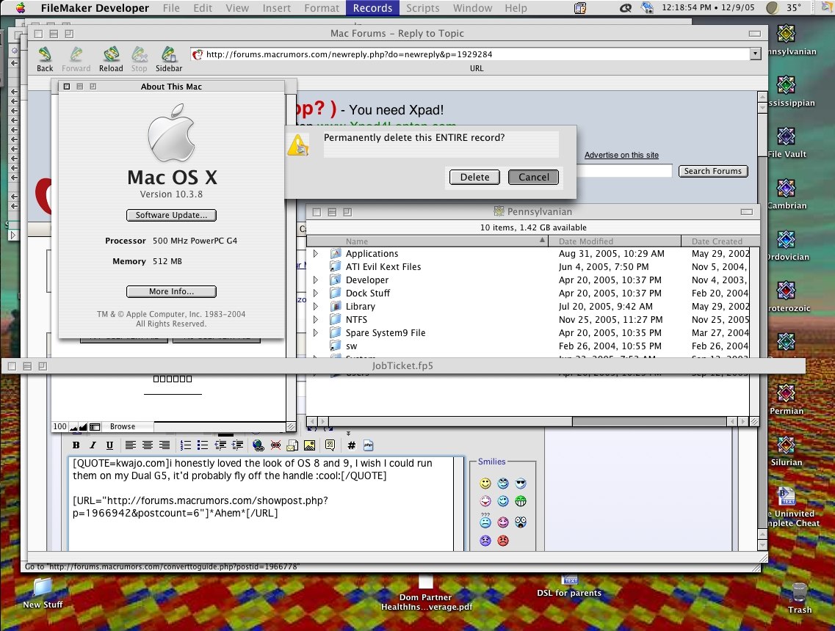835x631 pixels.
Task: Open the Help menu
Action: point(516,8)
